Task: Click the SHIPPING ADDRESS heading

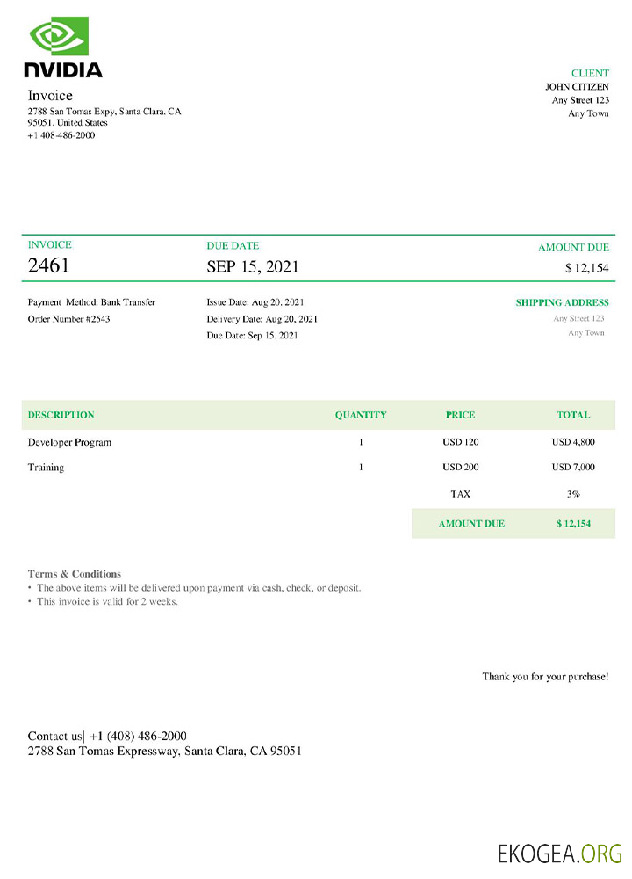Action: pyautogui.click(x=562, y=302)
